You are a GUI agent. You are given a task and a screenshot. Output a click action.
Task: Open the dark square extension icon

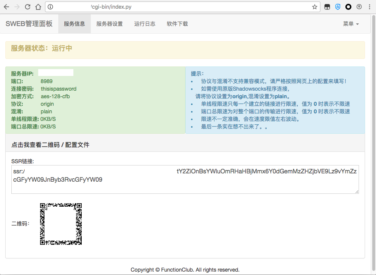pos(327,7)
